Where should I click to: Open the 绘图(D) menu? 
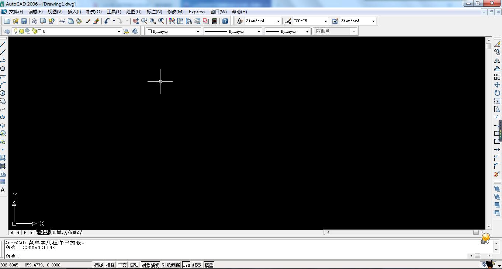click(x=134, y=12)
